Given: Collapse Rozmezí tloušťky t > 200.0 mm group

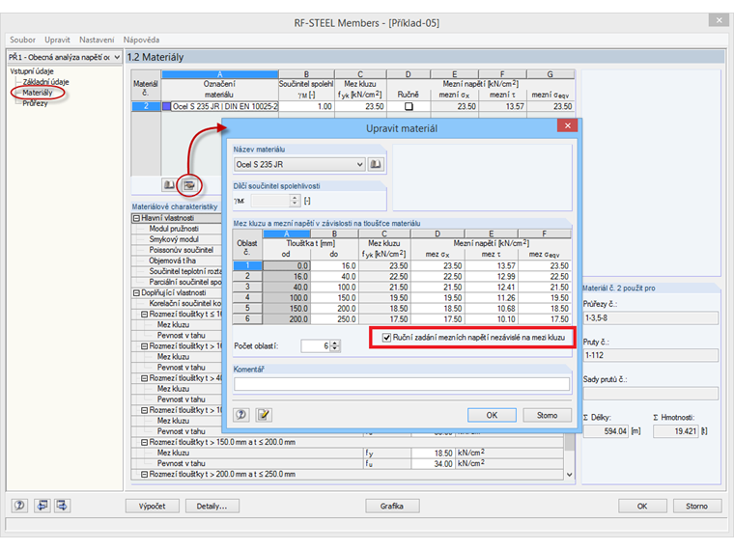Looking at the screenshot, I should (145, 474).
